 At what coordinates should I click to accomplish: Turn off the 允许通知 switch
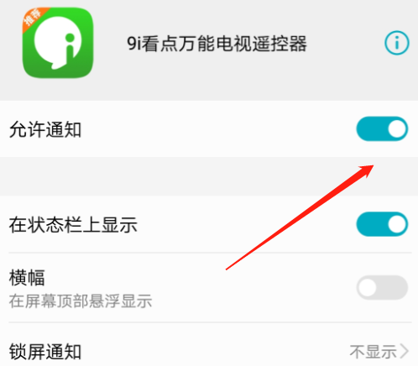point(382,129)
